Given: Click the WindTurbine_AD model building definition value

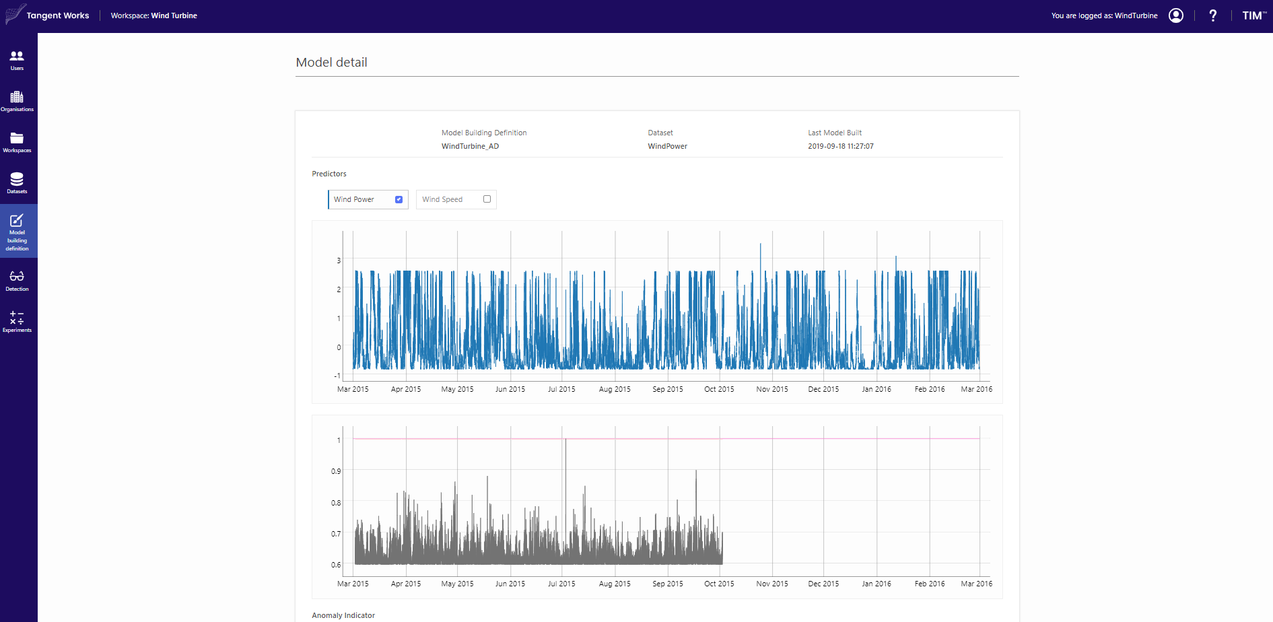Looking at the screenshot, I should (x=470, y=146).
